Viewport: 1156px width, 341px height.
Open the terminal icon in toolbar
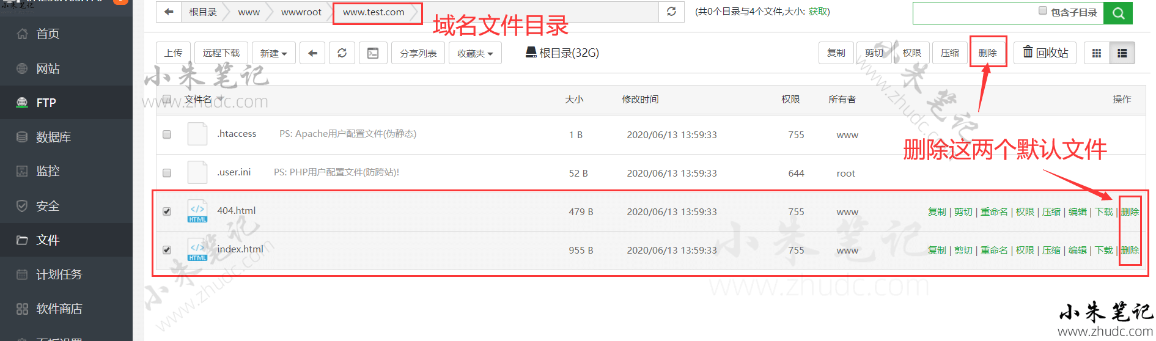point(373,53)
